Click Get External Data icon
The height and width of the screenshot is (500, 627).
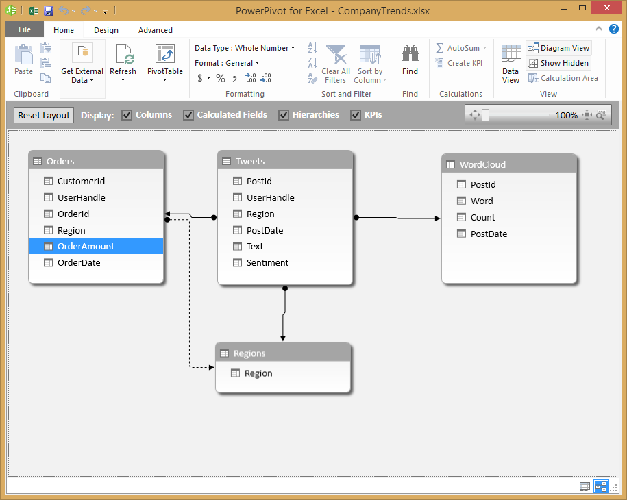[82, 53]
